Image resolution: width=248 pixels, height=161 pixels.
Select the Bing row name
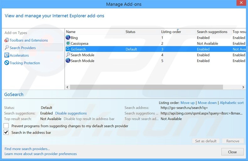point(74,38)
